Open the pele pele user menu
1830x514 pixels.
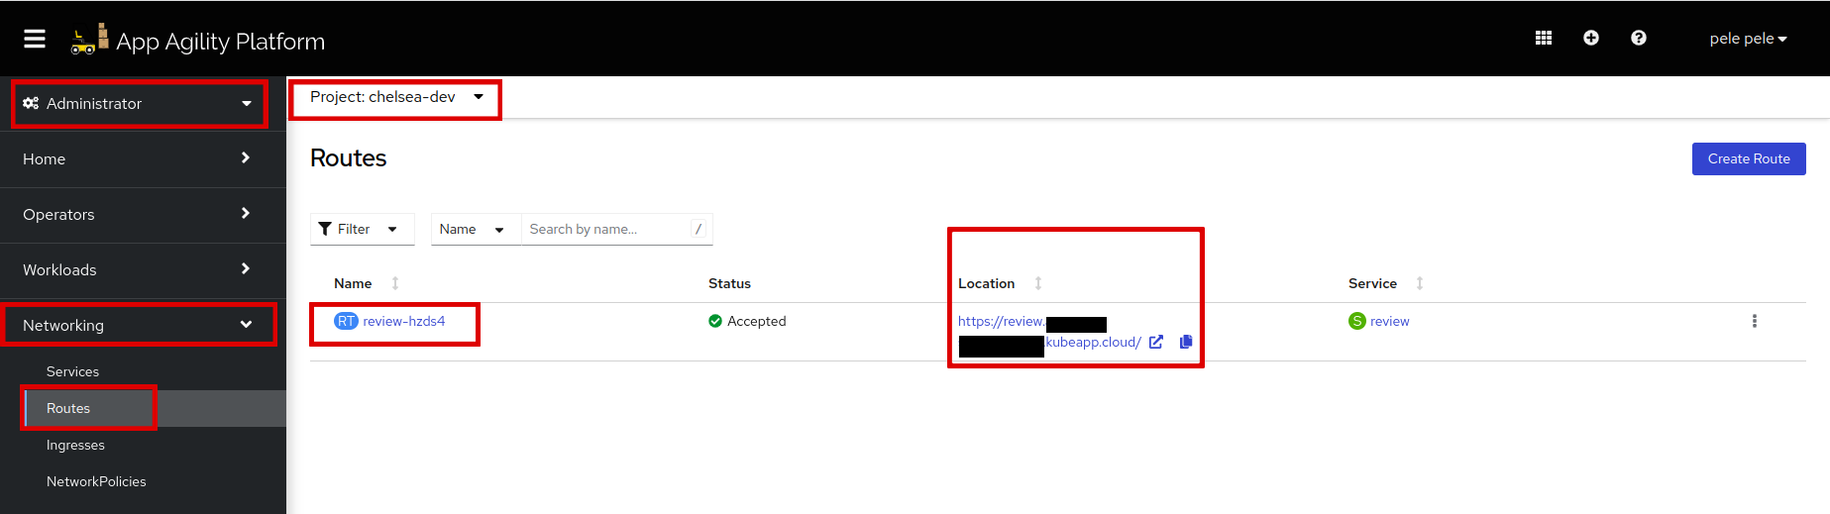tap(1747, 39)
